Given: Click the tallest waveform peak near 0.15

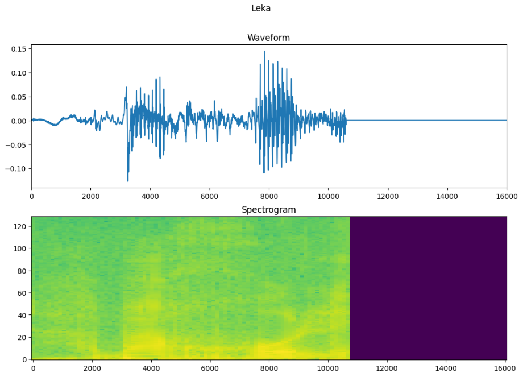Looking at the screenshot, I should tap(264, 52).
